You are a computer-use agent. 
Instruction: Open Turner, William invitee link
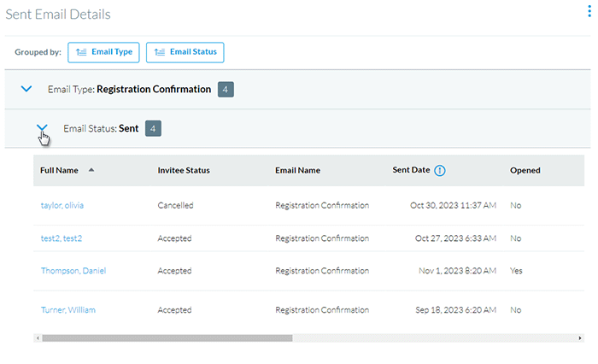67,310
